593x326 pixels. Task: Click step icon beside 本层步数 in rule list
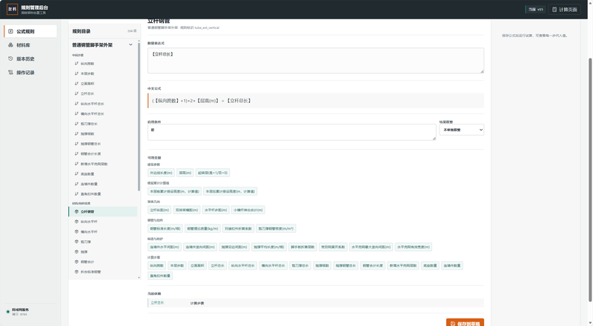click(x=77, y=73)
